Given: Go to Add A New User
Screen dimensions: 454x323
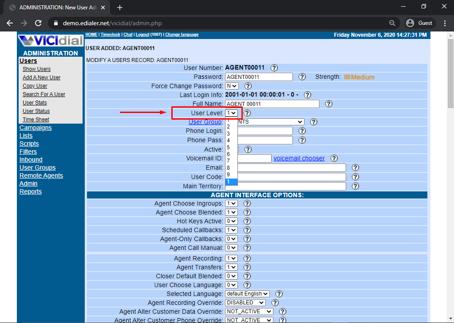Looking at the screenshot, I should (41, 78).
